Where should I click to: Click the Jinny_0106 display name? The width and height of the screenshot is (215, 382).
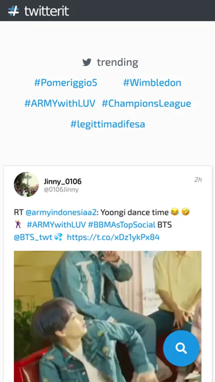[x=63, y=182]
